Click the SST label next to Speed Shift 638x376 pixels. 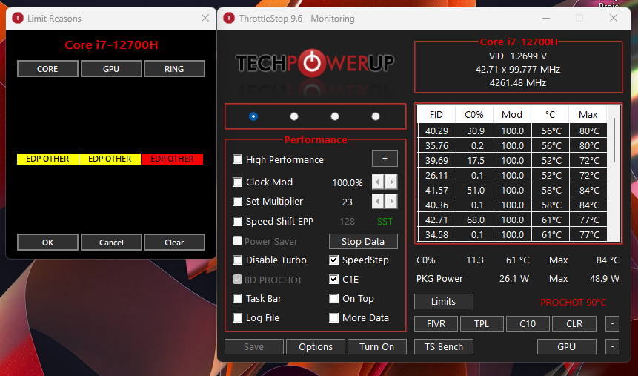[x=385, y=221]
